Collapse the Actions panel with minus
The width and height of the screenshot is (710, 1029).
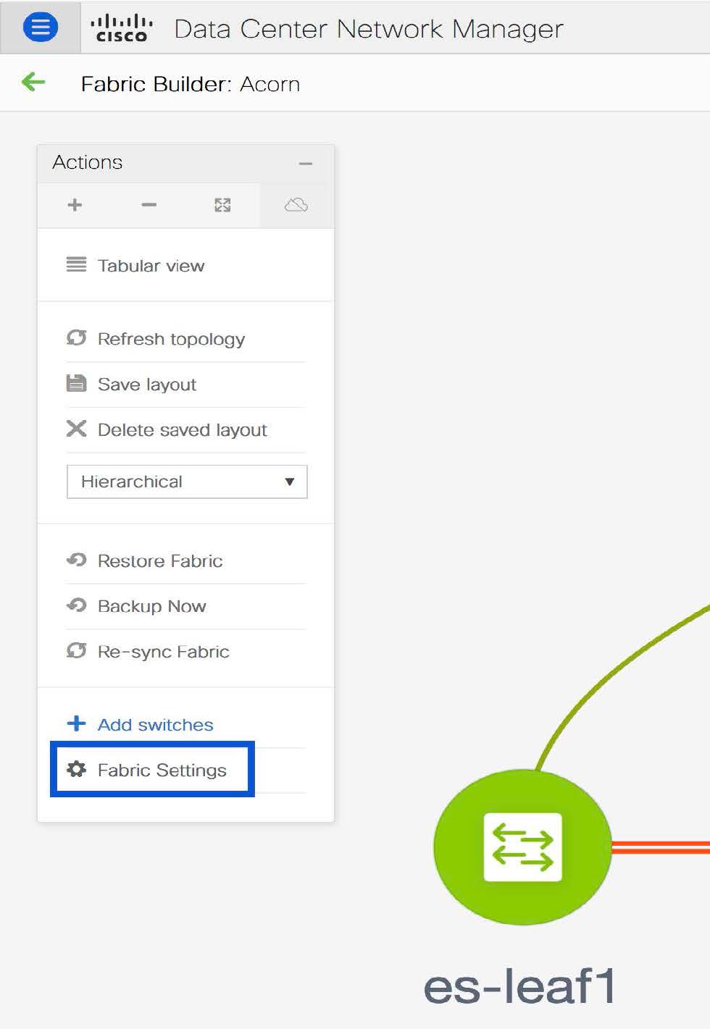click(306, 164)
